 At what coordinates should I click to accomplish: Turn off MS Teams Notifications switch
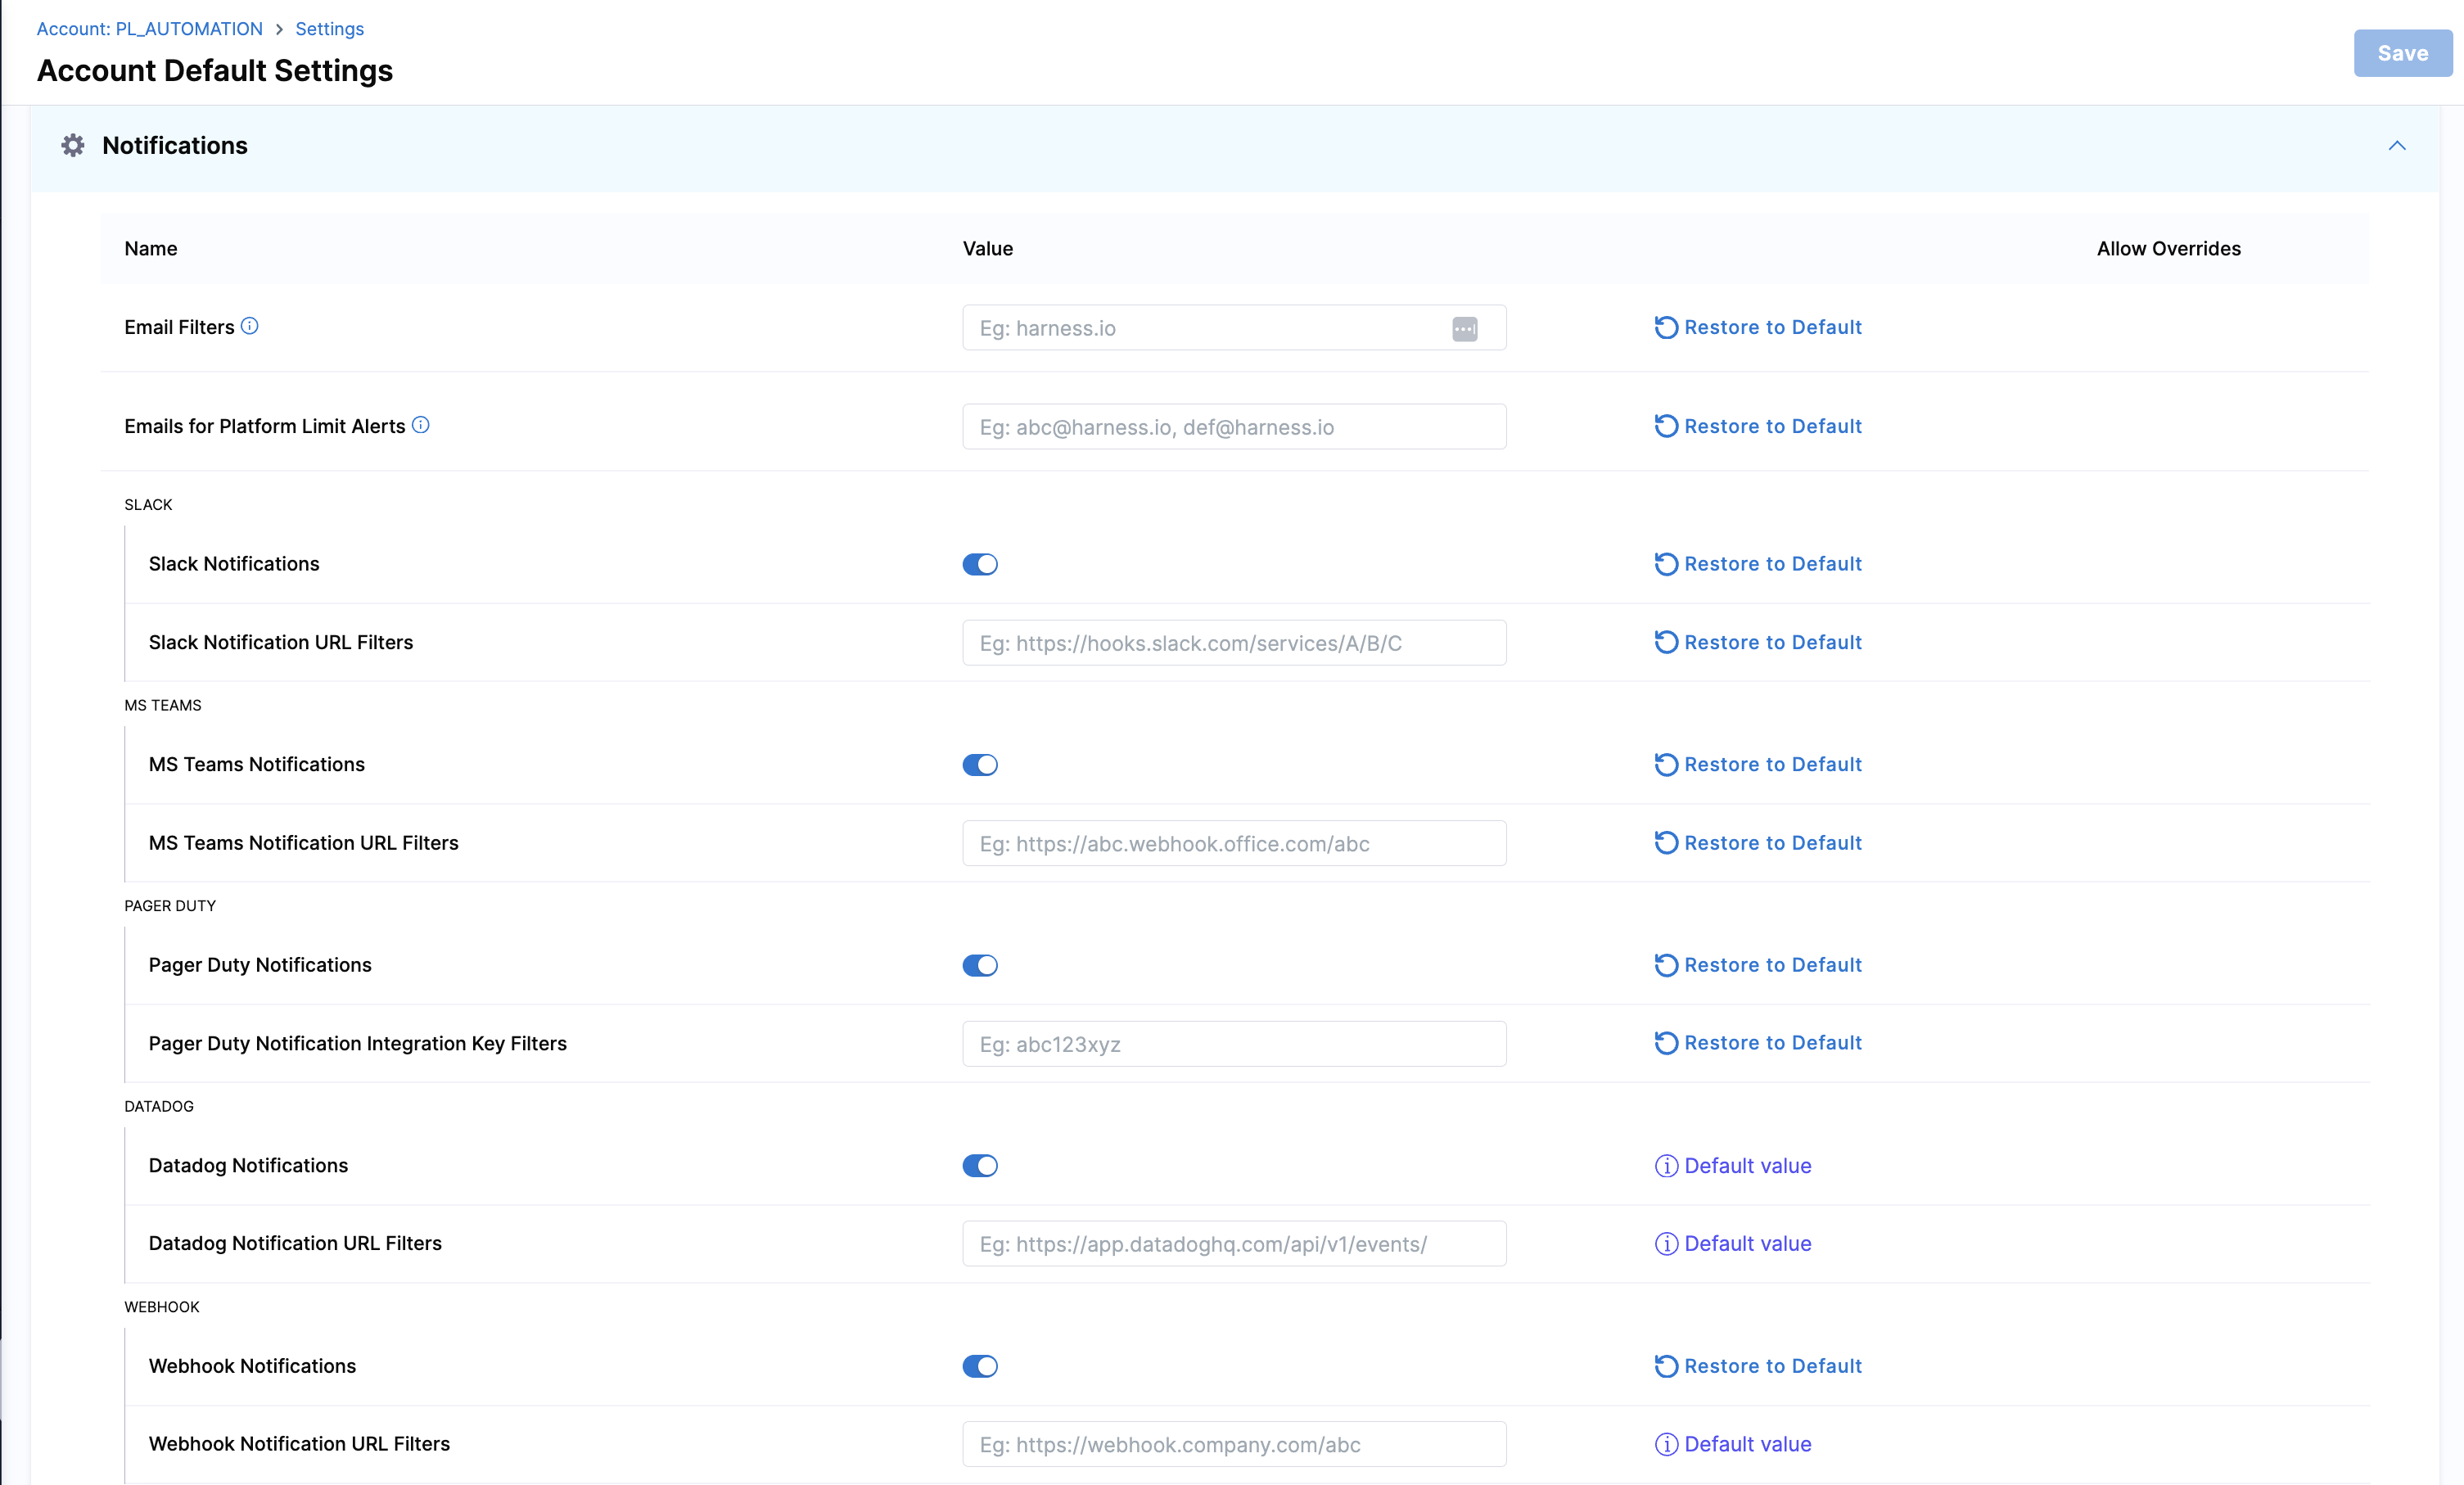[980, 765]
